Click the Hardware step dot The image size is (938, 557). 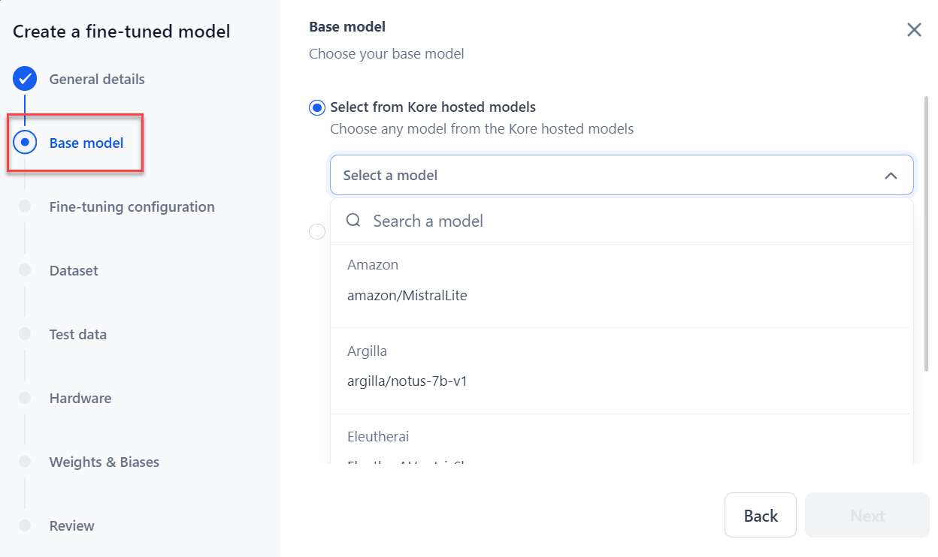25,397
